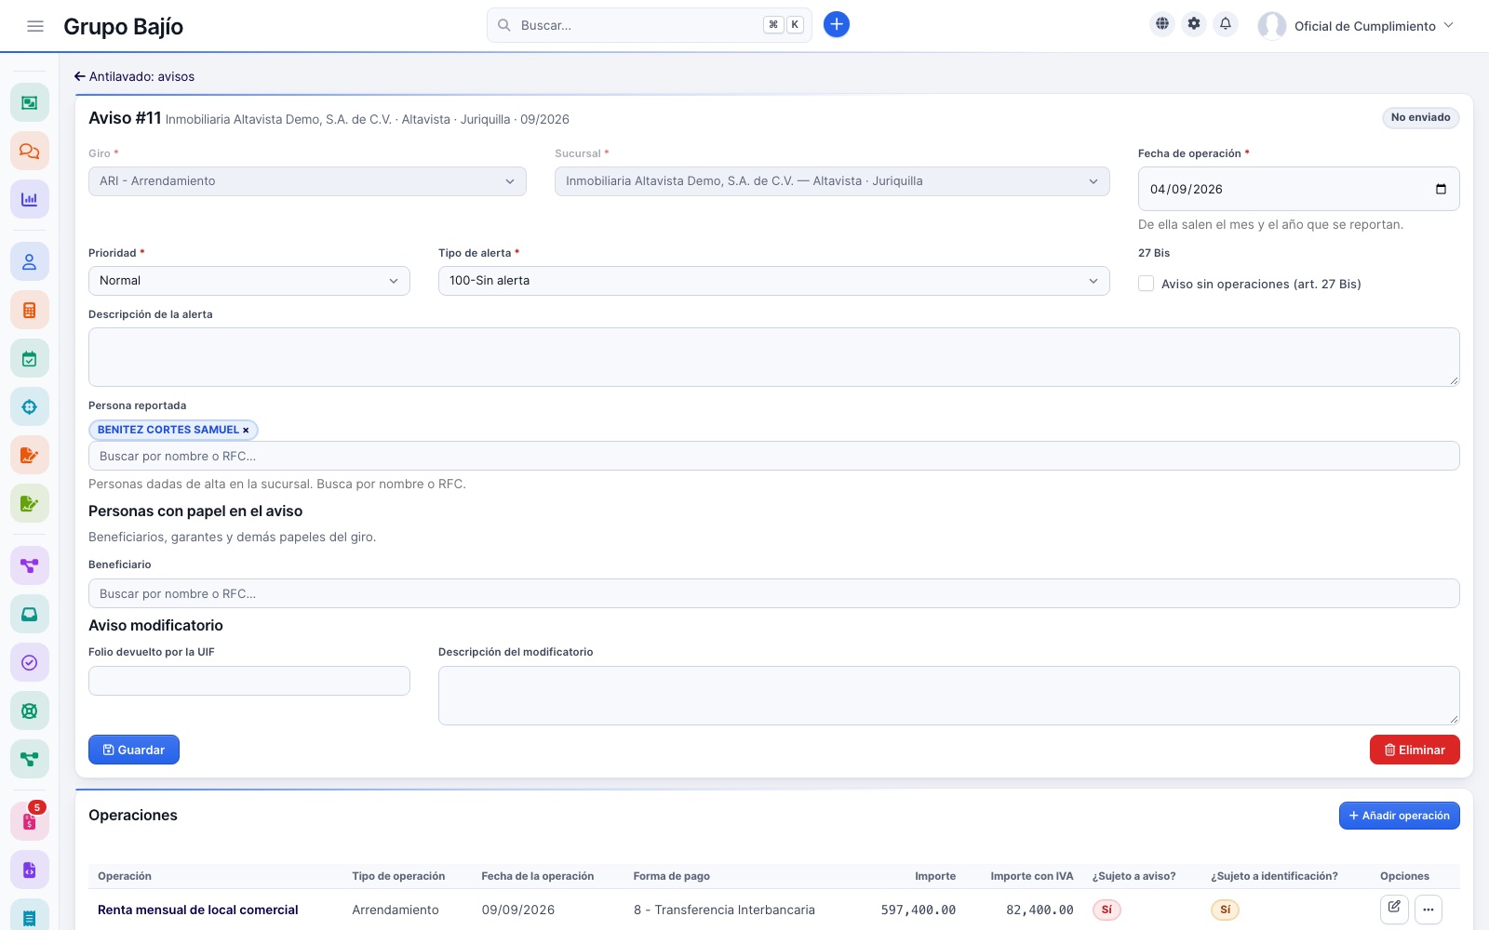This screenshot has height=930, width=1489.
Task: Open the inbox tray sidebar icon
Action: point(30,614)
